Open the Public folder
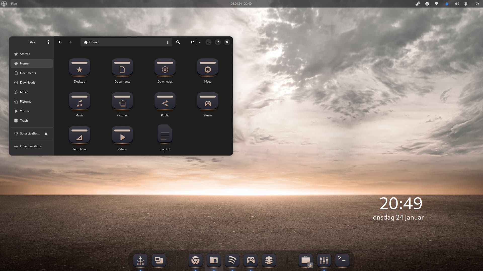This screenshot has width=483, height=271. click(x=165, y=102)
